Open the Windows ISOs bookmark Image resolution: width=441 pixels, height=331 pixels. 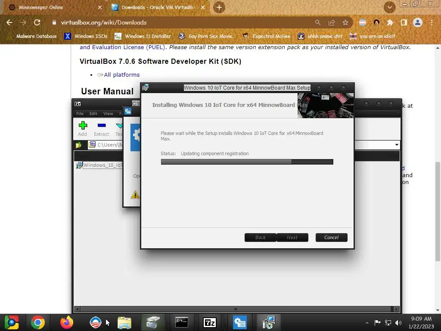click(86, 36)
